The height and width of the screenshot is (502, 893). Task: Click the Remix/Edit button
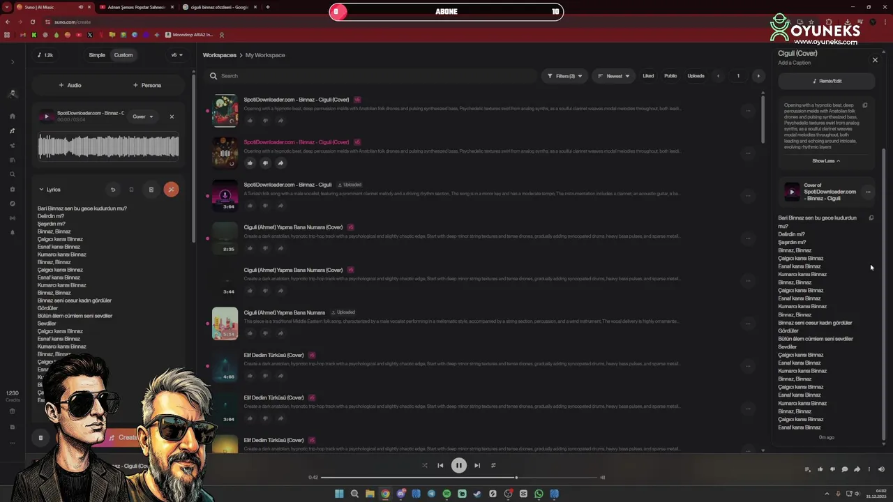827,81
